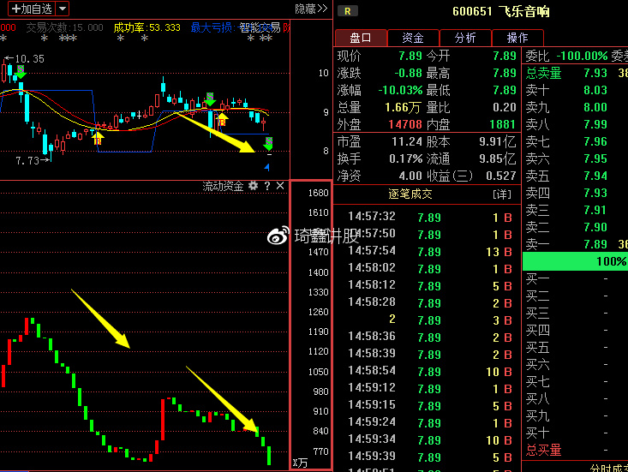
Task: Switch to the 资金 tab
Action: 413,38
